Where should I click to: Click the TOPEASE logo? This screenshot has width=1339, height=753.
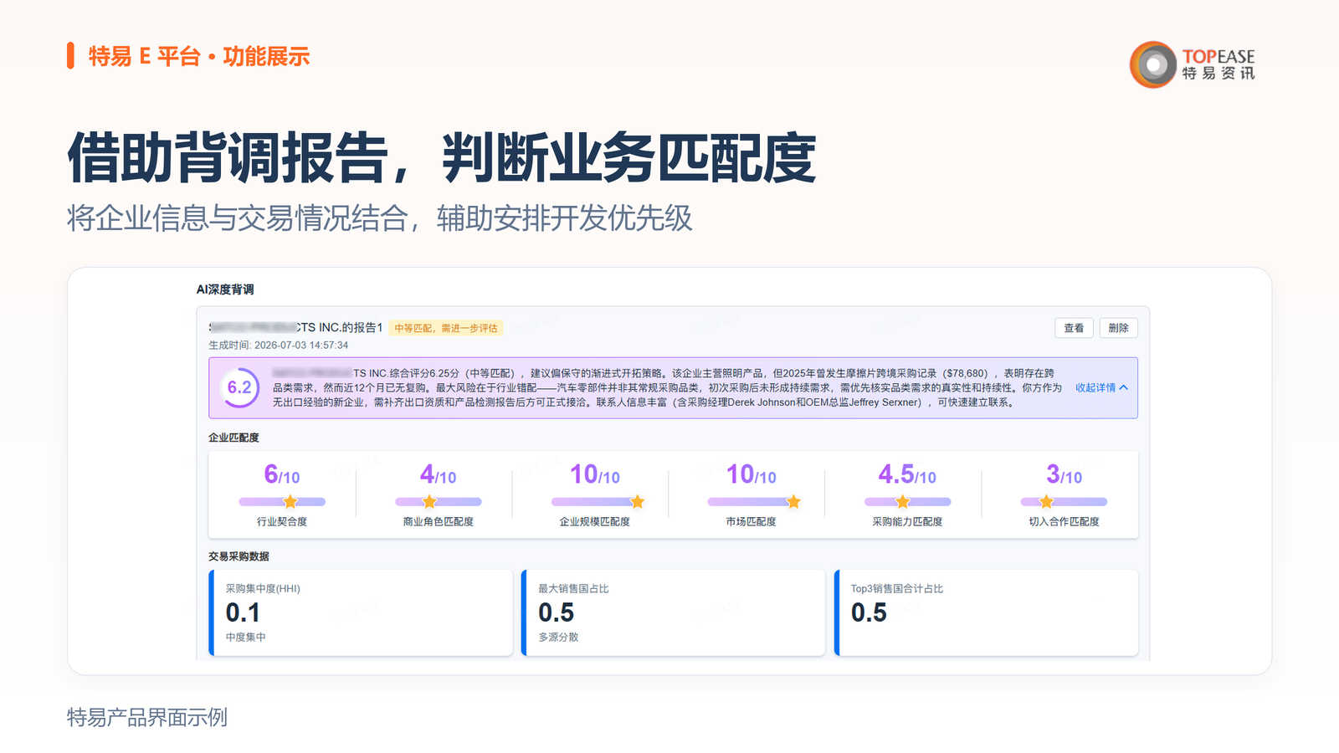pyautogui.click(x=1193, y=64)
